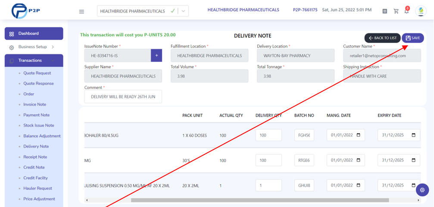Click the Fulfillment Location field
The image size is (434, 207).
tap(209, 56)
